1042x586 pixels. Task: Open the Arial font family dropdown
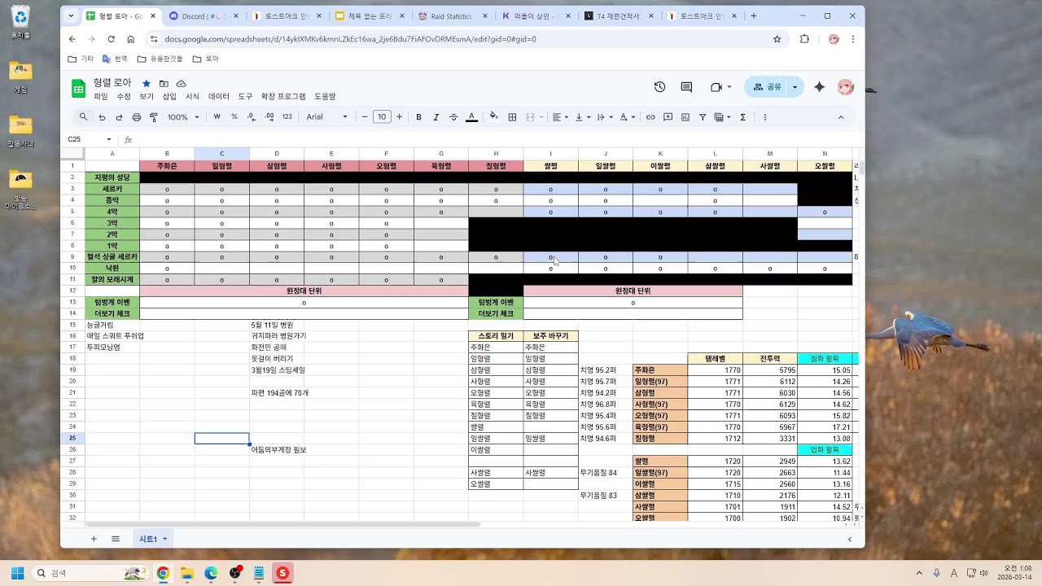(x=326, y=117)
